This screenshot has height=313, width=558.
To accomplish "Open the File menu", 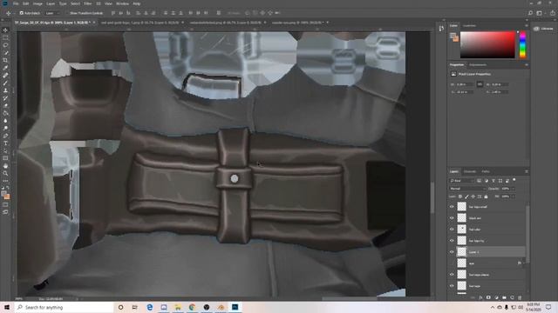I will [x=16, y=3].
